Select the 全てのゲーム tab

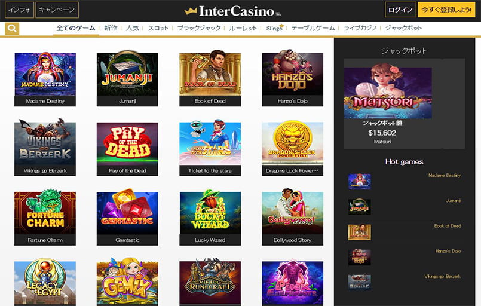(x=76, y=28)
